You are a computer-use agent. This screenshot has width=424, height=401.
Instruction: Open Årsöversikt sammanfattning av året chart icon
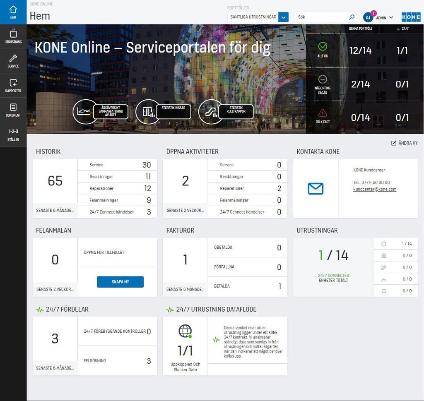[84, 112]
